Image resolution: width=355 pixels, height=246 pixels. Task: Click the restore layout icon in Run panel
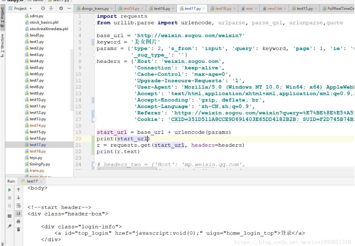10,216
